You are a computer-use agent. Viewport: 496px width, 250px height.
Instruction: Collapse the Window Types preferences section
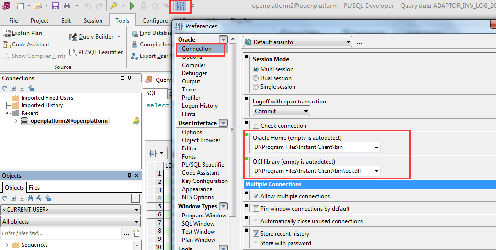pos(223,206)
